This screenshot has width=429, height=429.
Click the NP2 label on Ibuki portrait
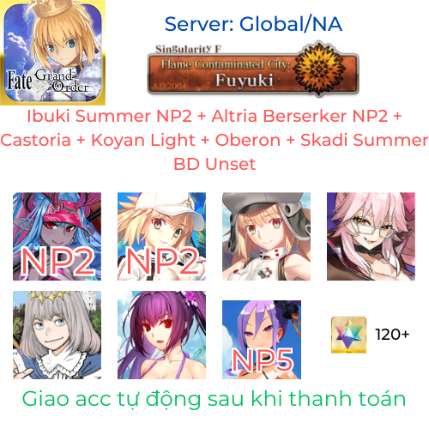(x=57, y=262)
